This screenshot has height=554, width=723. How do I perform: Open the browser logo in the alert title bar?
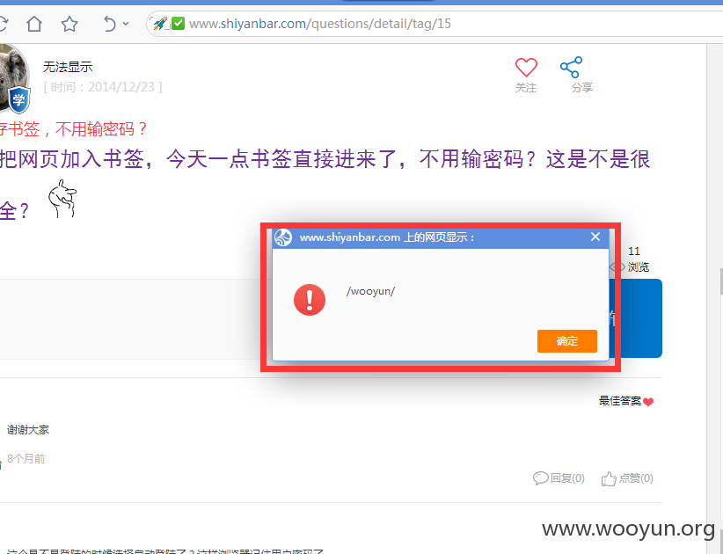point(283,237)
